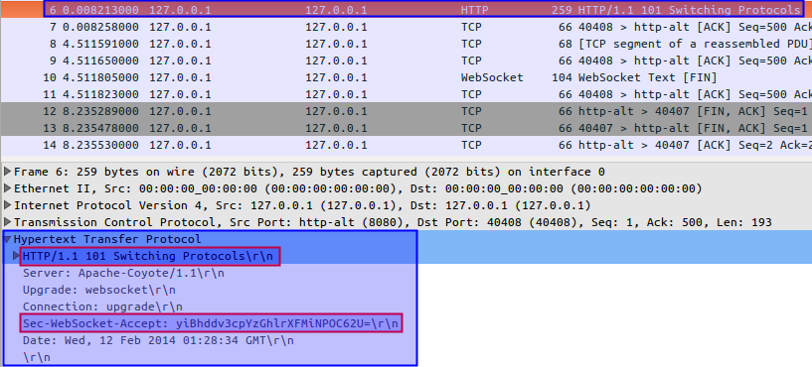The image size is (812, 367).
Task: Select packet 8 TCP reassembled PDU segment
Action: pos(406,44)
